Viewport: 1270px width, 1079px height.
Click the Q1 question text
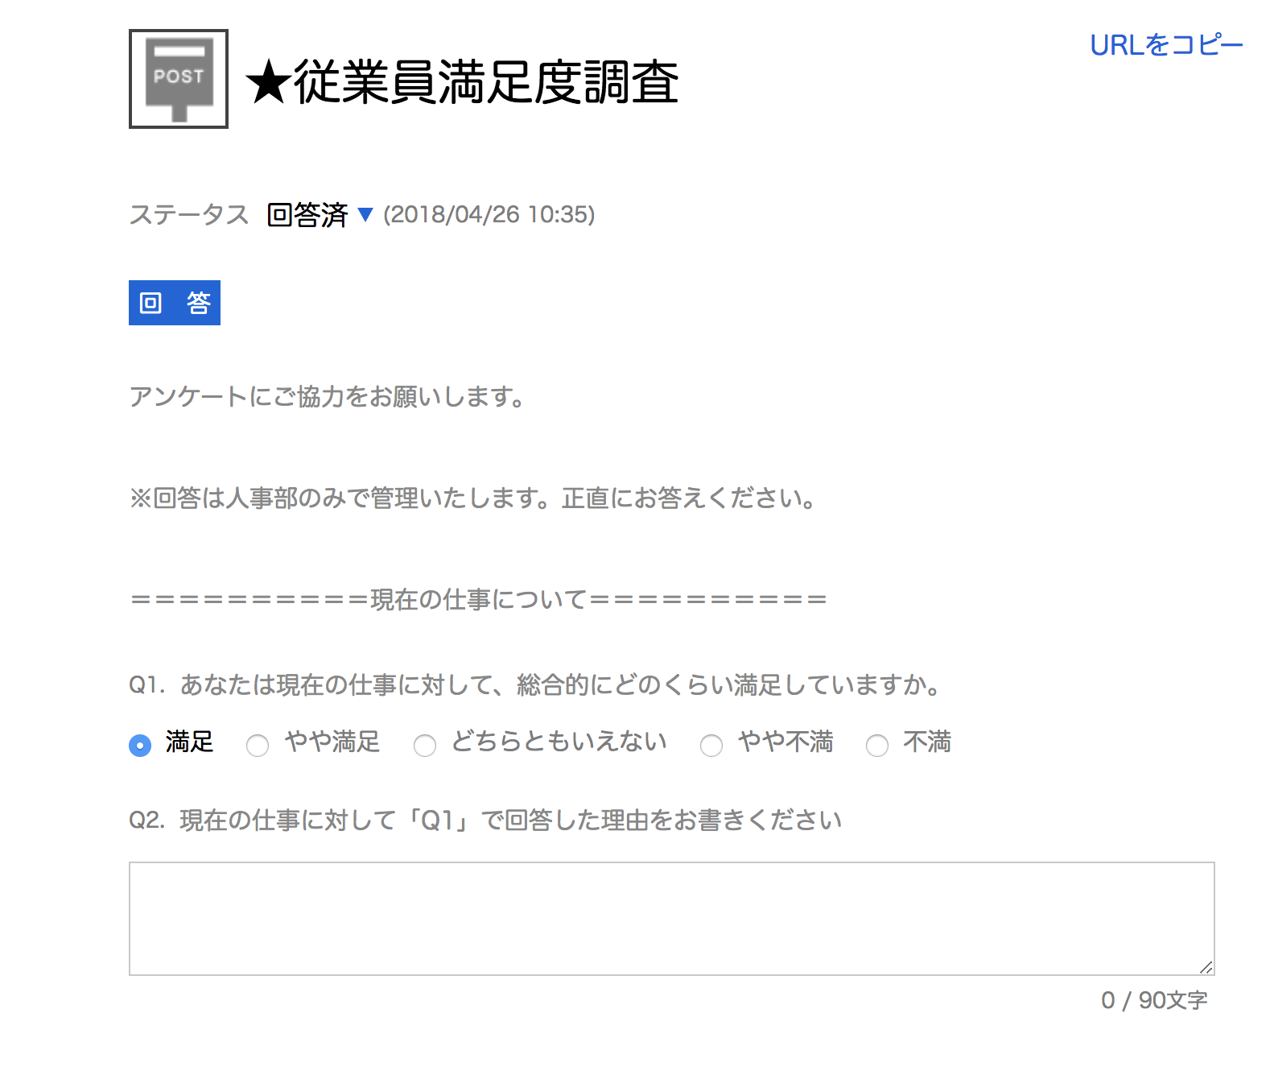coord(535,685)
